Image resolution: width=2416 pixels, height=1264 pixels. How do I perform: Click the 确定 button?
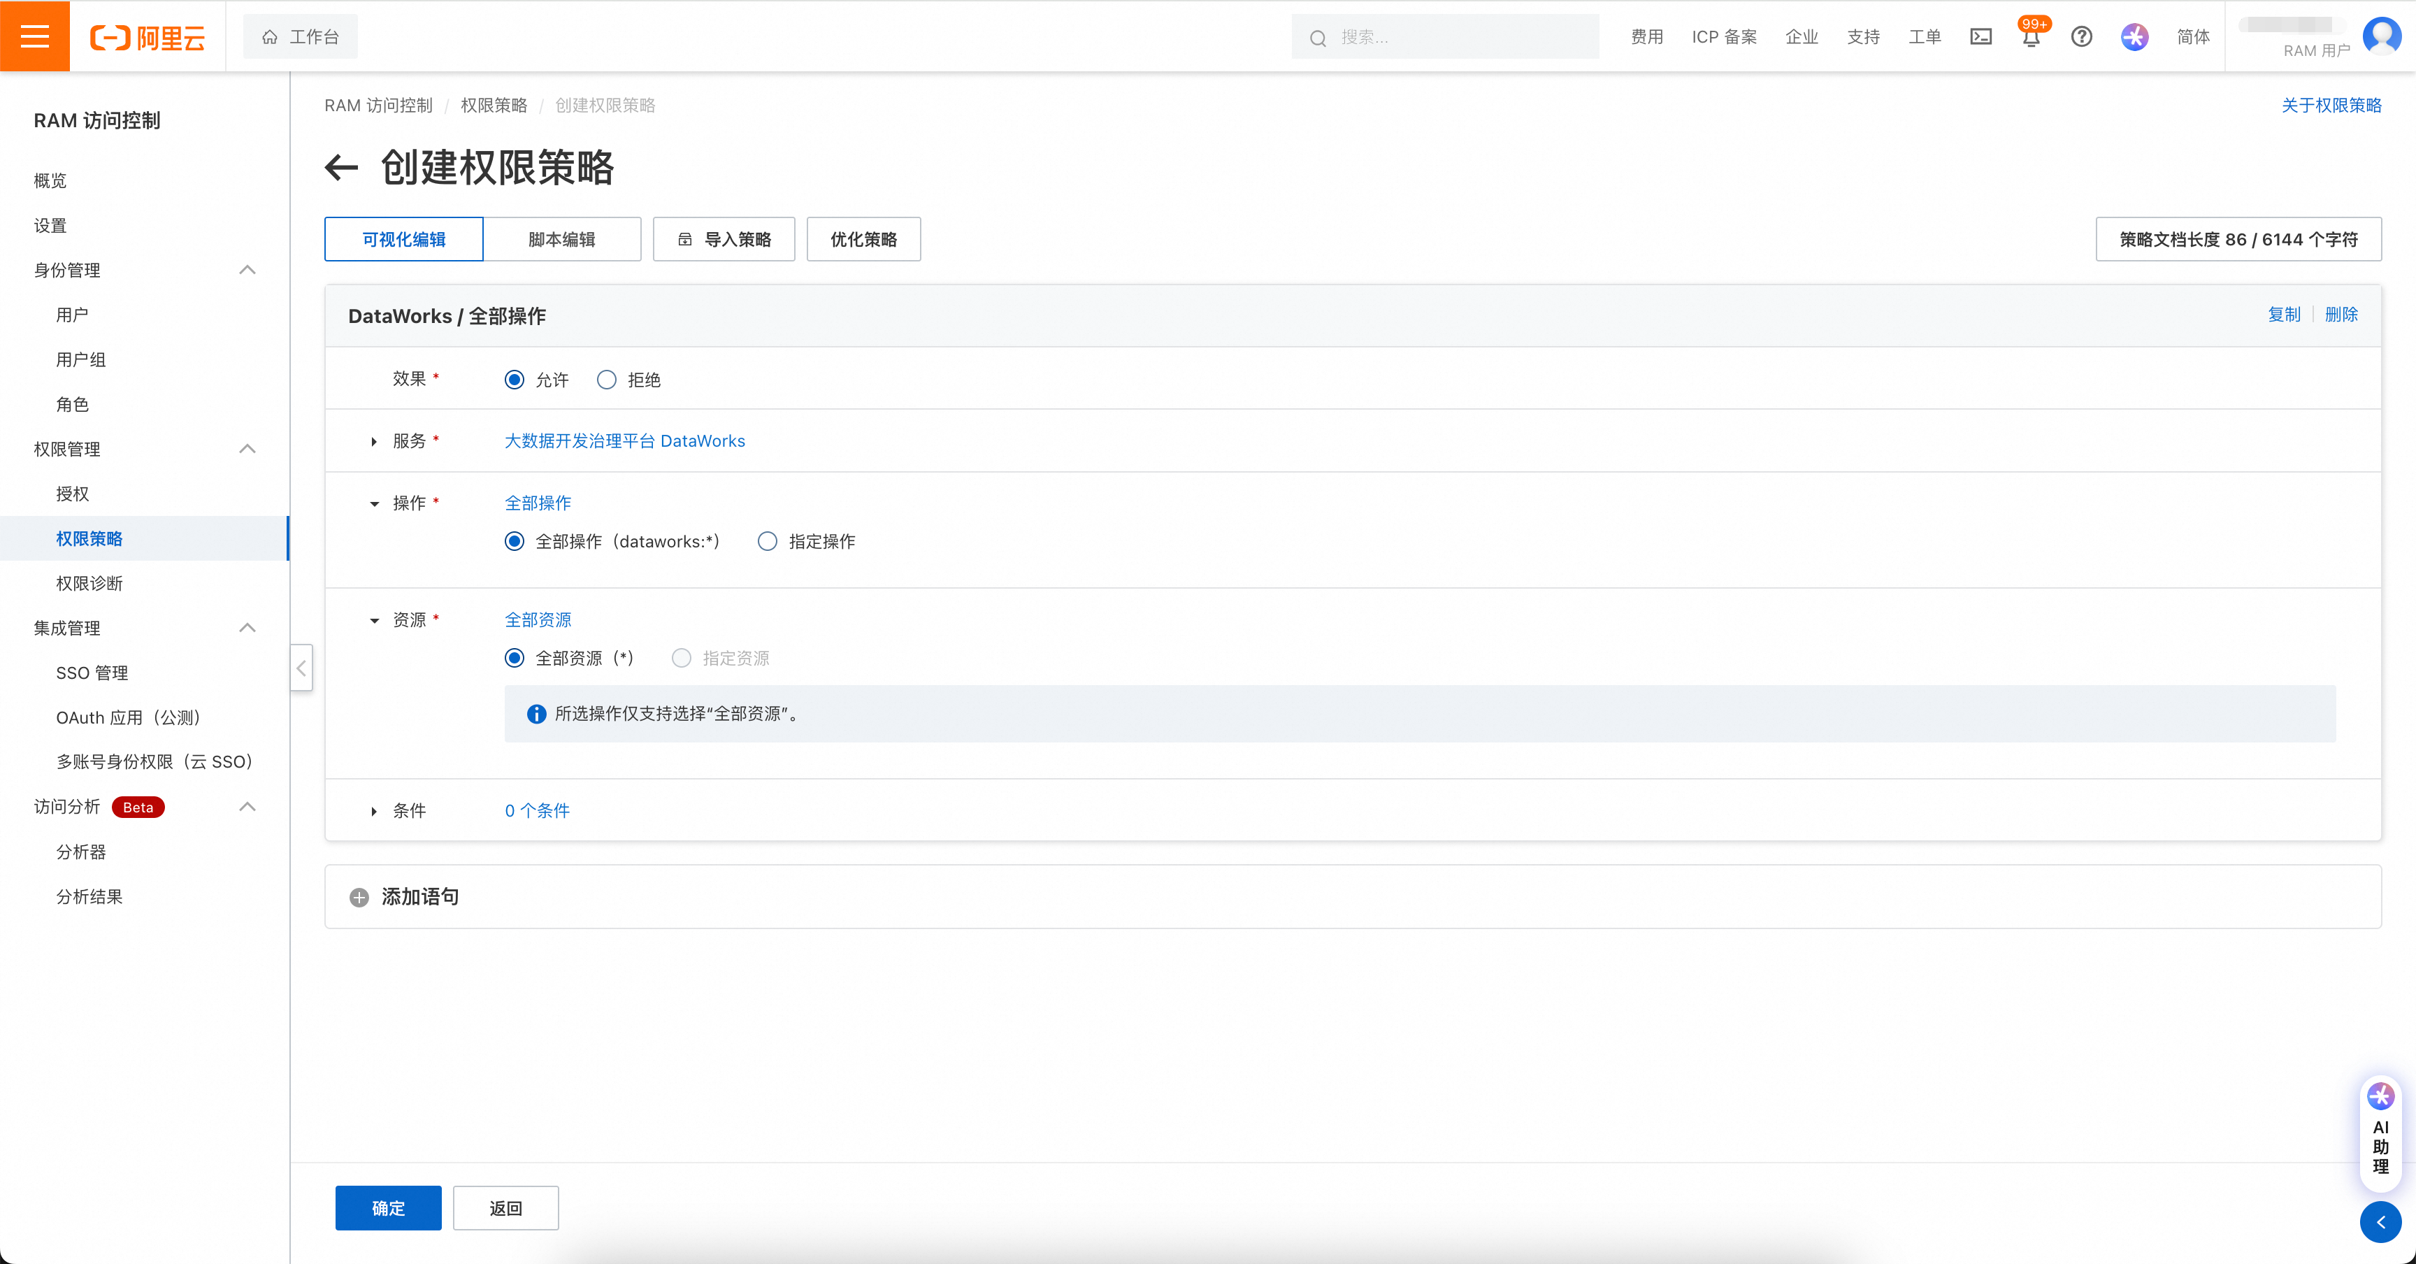point(388,1208)
